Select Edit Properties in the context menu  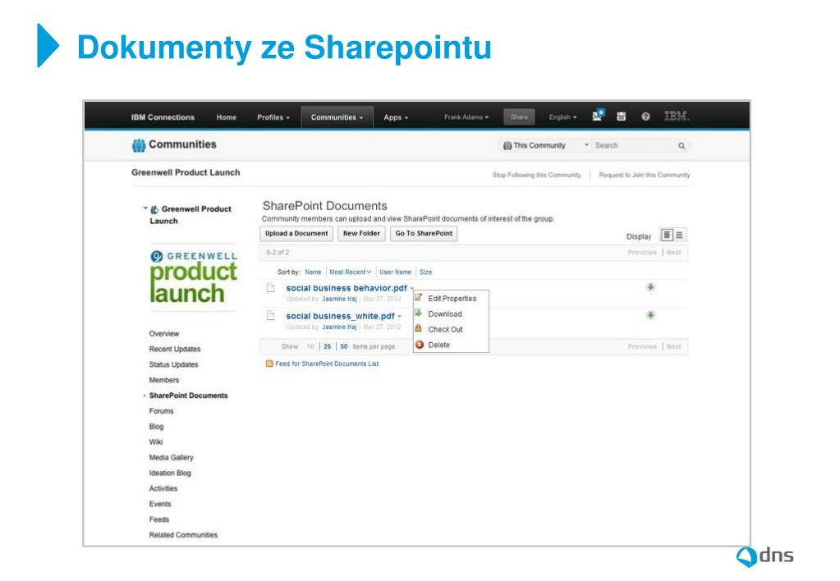tap(451, 298)
